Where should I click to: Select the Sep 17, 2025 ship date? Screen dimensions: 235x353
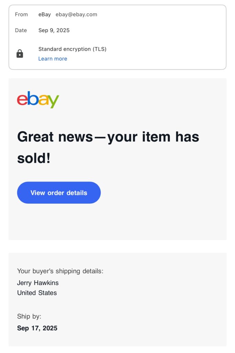37,328
